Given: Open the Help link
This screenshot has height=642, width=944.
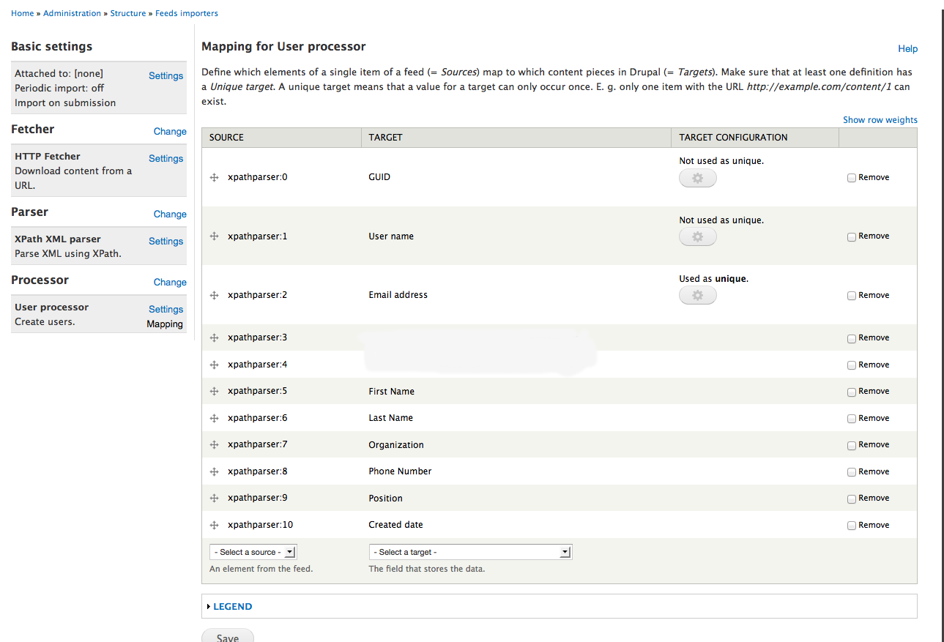Looking at the screenshot, I should coord(907,48).
